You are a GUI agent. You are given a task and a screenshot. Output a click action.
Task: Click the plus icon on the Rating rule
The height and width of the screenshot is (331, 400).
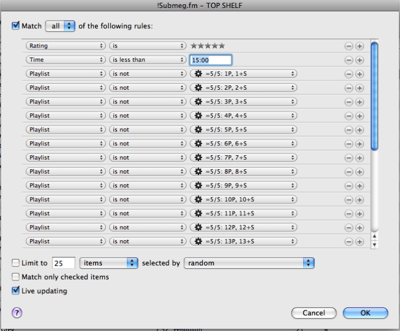tap(359, 47)
